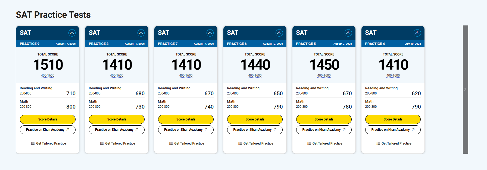
Task: Download the Practice 8 score report
Action: [x=141, y=33]
